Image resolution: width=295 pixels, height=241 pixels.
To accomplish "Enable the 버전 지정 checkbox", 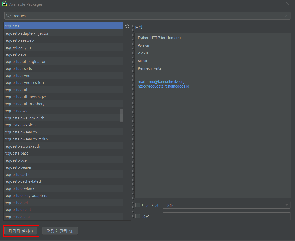I will tap(138, 205).
